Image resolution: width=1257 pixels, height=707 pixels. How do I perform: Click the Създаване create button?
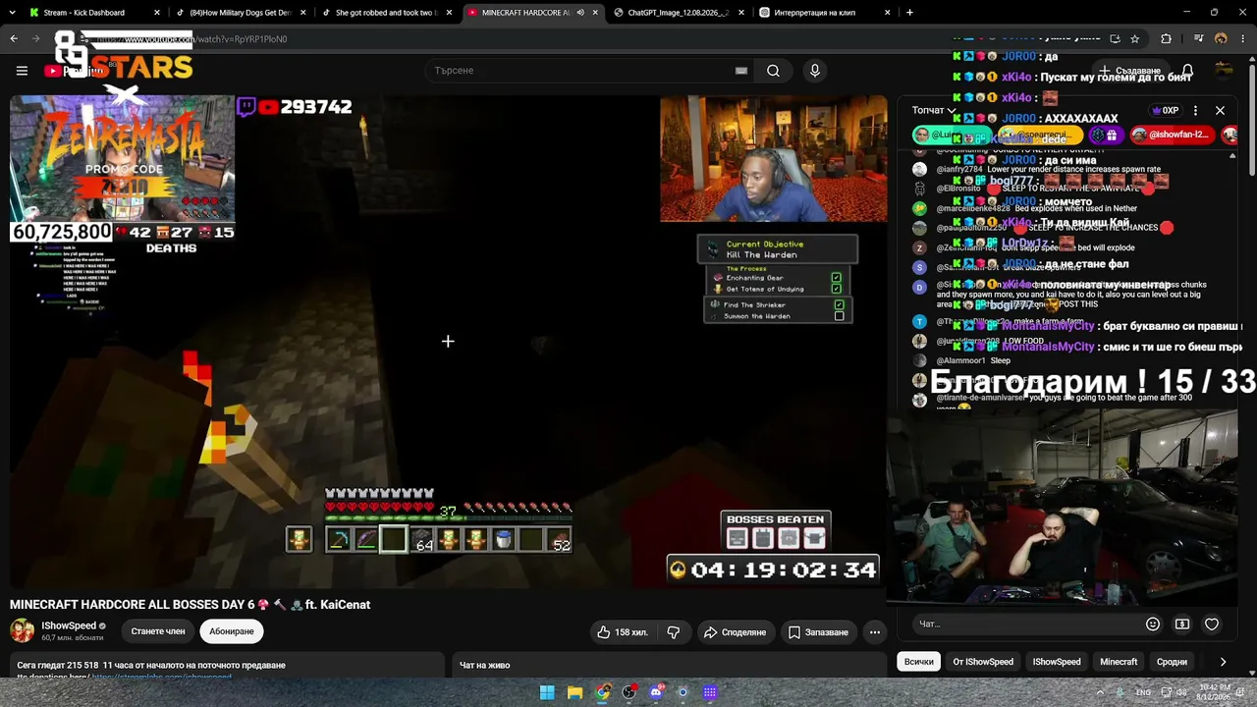pyautogui.click(x=1129, y=71)
